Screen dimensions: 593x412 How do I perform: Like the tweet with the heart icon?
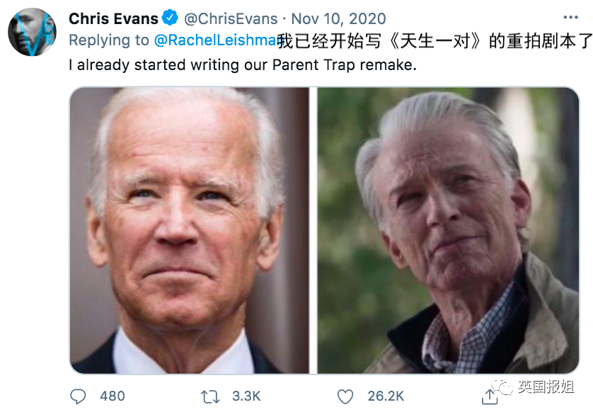point(344,397)
